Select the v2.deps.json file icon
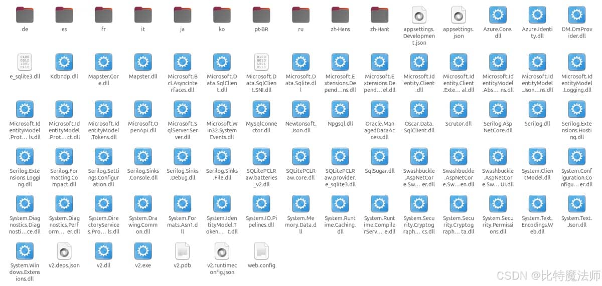The width and height of the screenshot is (602, 286). click(x=64, y=251)
